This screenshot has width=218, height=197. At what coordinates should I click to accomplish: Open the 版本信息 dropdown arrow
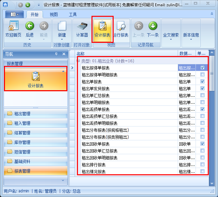[x=191, y=40]
